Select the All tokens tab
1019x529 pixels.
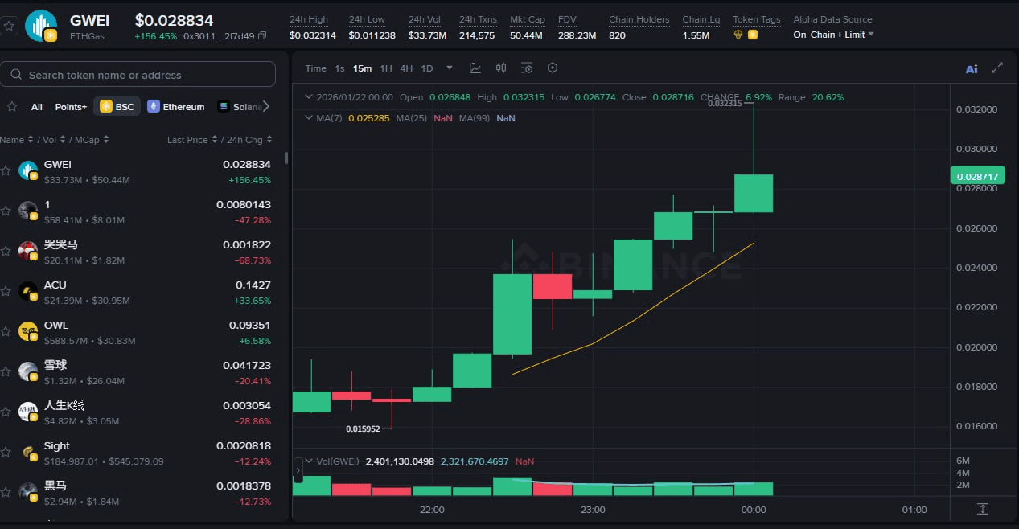click(x=36, y=105)
